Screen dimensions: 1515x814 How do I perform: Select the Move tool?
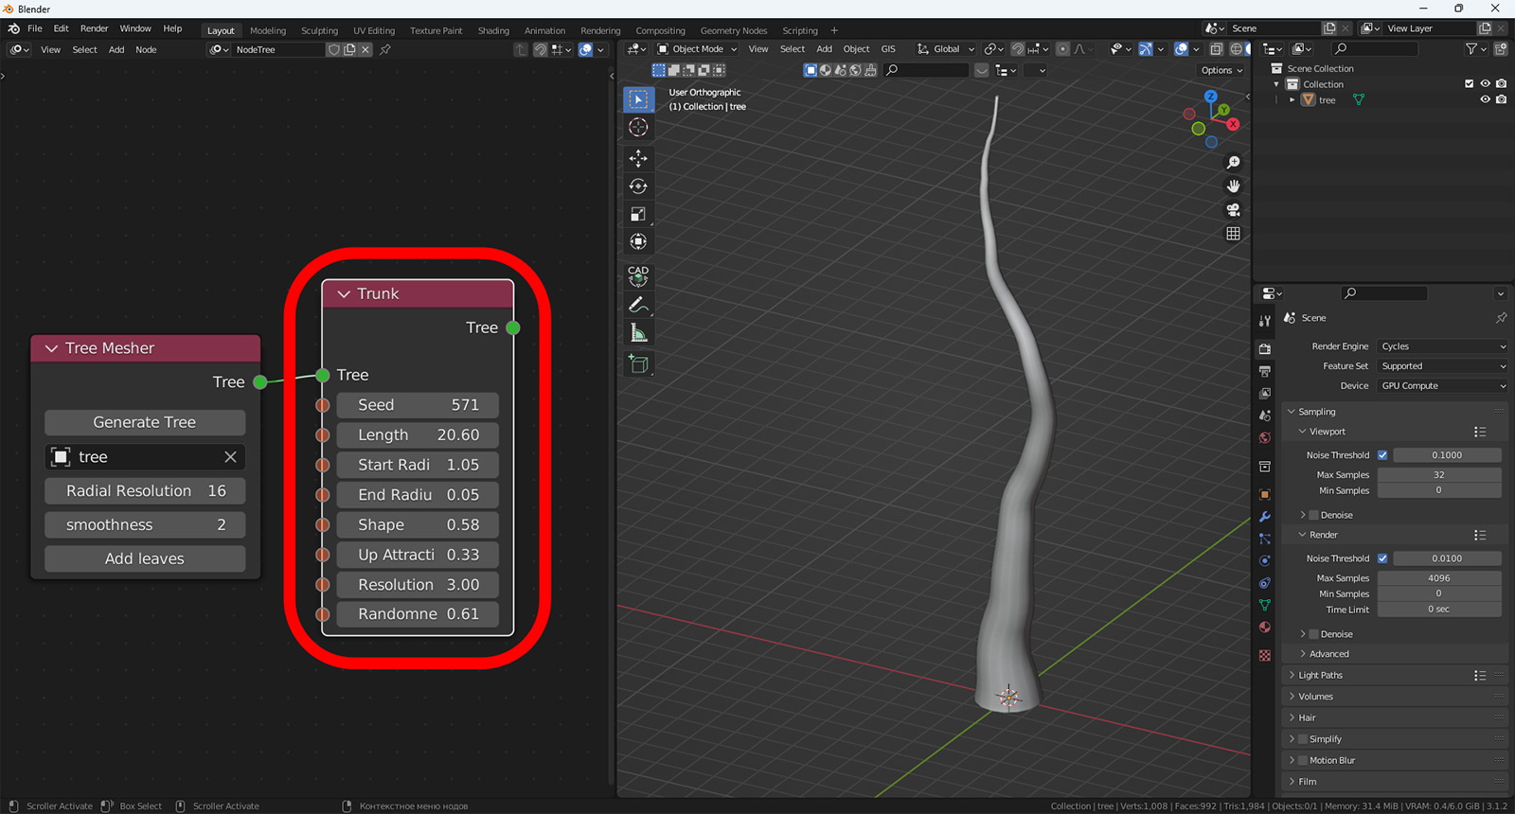click(638, 158)
